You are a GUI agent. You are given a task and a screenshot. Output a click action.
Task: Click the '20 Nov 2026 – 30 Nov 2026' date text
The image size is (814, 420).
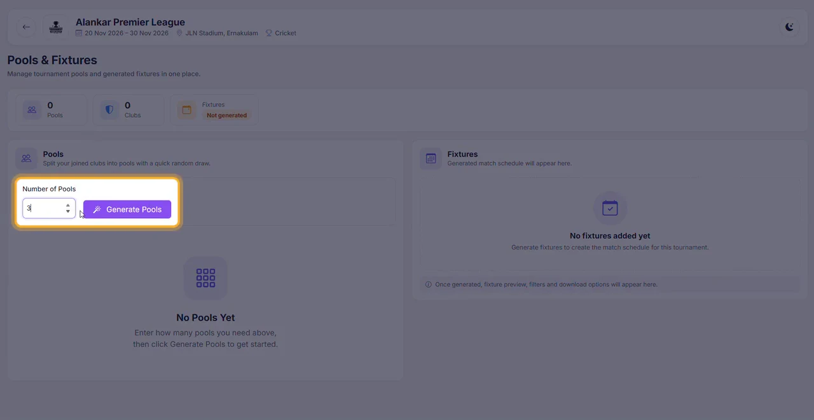coord(127,33)
